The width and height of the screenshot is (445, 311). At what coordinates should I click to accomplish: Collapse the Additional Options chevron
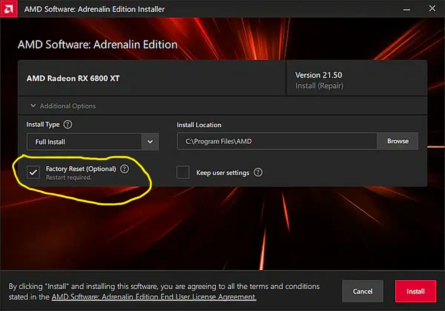33,106
